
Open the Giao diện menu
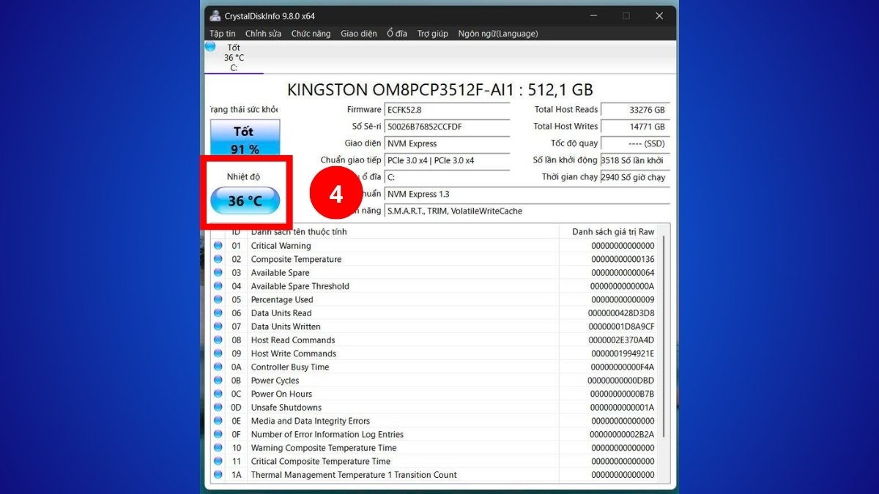[359, 34]
